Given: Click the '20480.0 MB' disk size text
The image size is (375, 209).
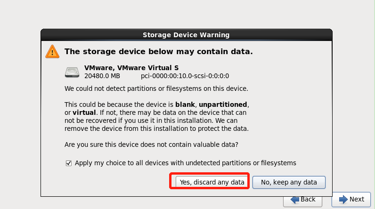Looking at the screenshot, I should pos(102,76).
